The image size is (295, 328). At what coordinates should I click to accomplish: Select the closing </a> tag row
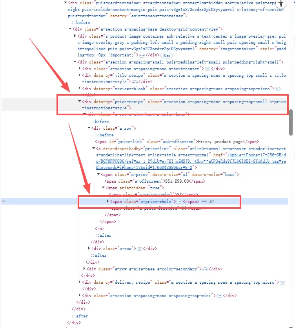click(x=100, y=228)
